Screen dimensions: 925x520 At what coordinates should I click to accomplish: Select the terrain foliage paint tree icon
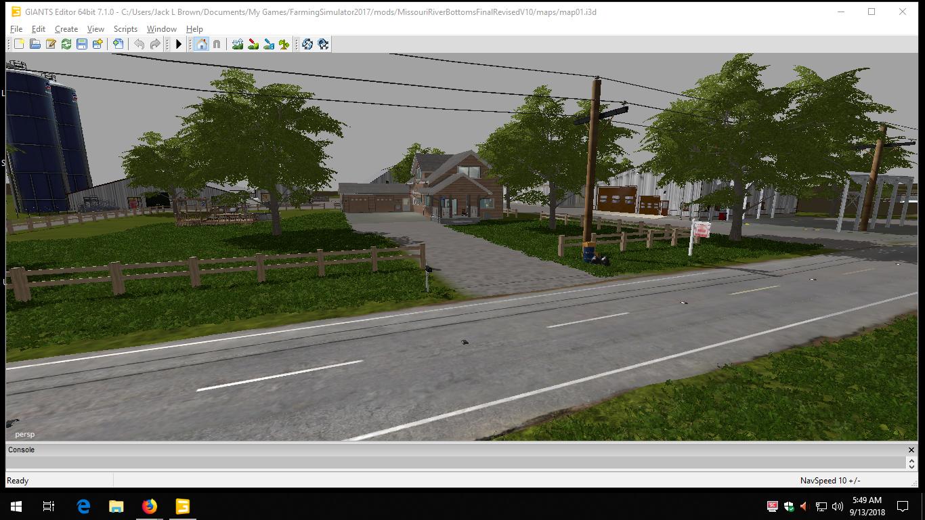[x=284, y=44]
